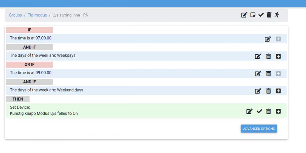Add condition after Weekdays row
The image size is (306, 153).
[278, 56]
